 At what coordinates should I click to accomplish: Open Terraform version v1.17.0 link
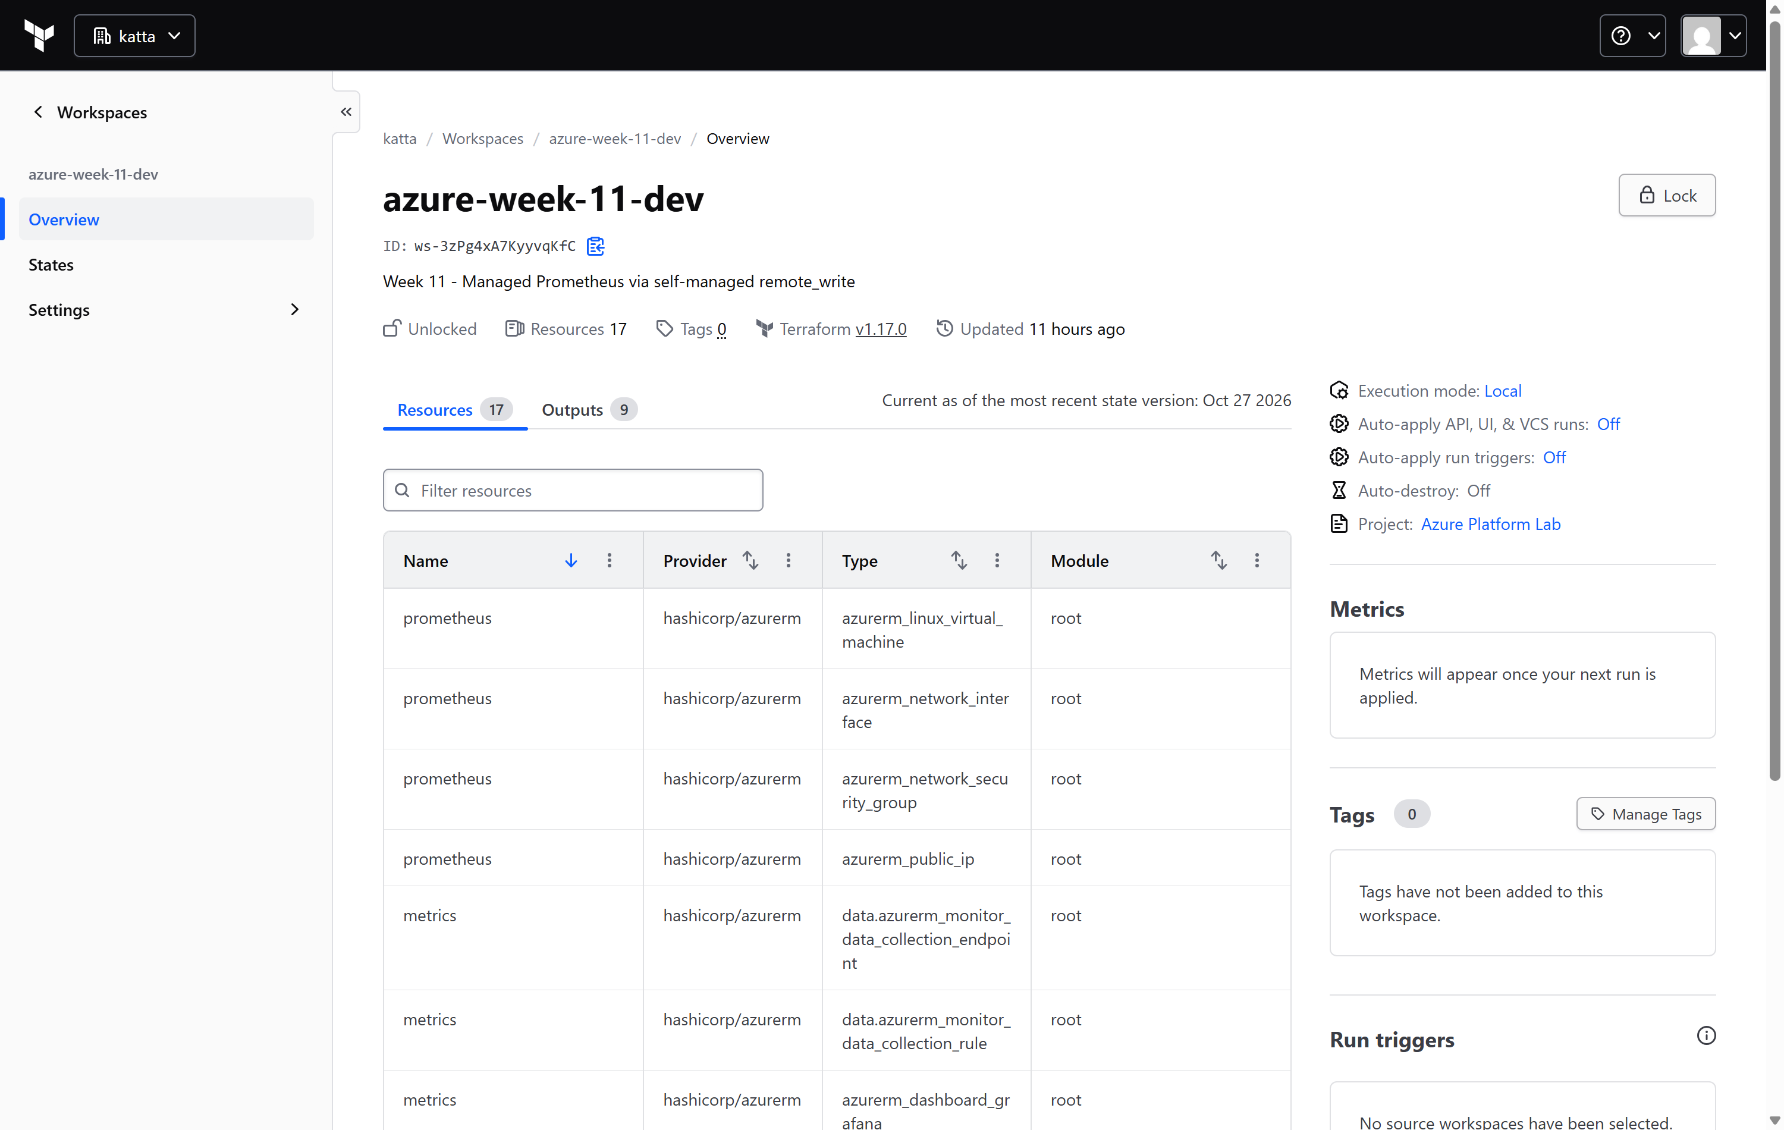click(x=881, y=329)
